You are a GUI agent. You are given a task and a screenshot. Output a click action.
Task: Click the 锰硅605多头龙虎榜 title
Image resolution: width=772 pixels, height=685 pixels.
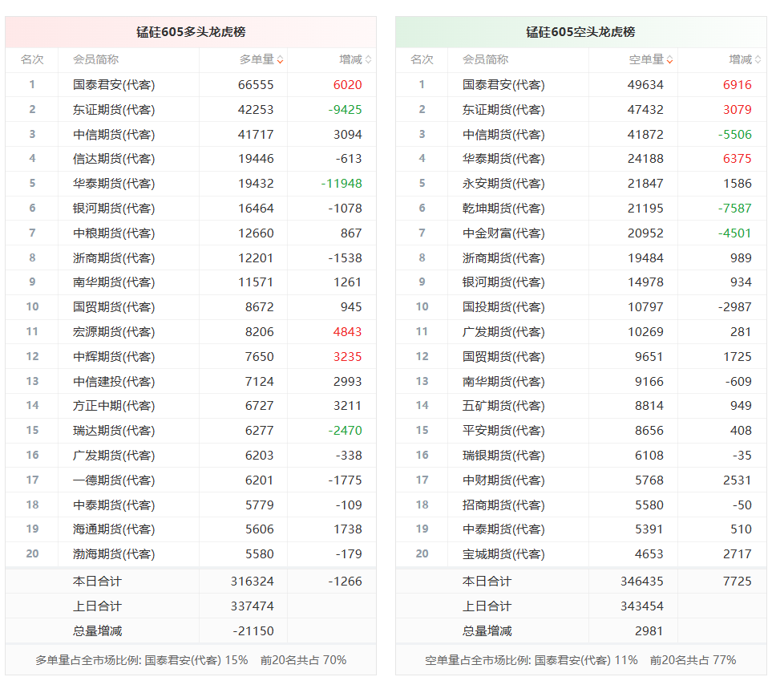pos(191,32)
